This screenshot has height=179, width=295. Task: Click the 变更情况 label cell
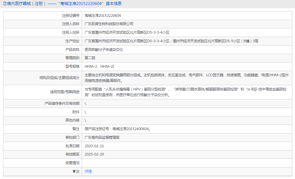72,163
